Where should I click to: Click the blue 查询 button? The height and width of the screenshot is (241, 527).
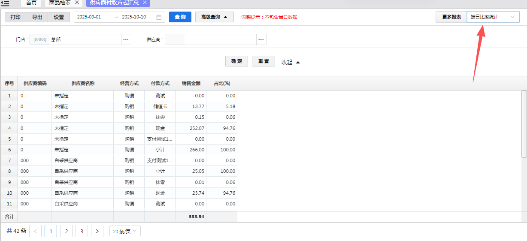click(x=180, y=17)
